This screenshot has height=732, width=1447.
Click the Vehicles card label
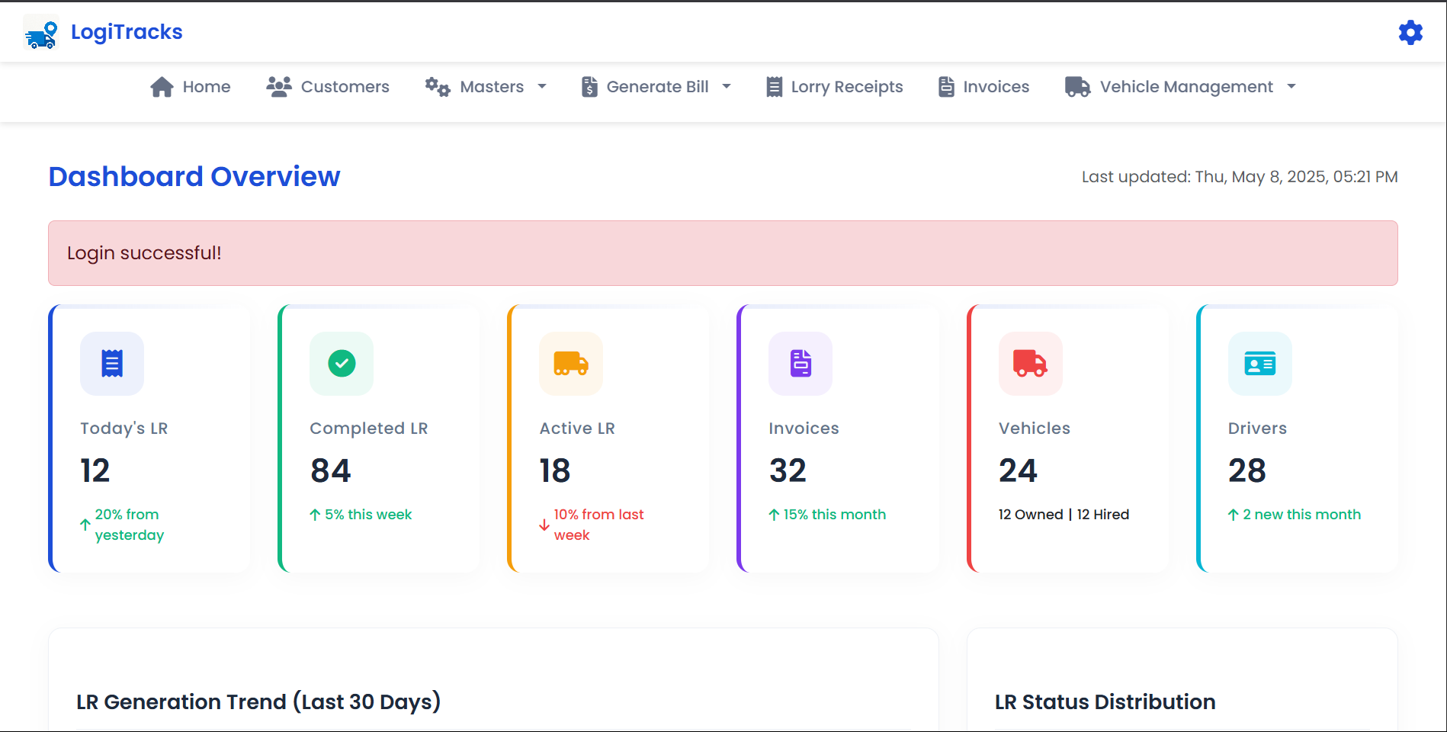click(x=1035, y=429)
